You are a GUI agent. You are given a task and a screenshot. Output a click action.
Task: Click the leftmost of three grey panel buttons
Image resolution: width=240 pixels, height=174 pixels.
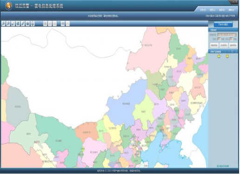point(214,45)
